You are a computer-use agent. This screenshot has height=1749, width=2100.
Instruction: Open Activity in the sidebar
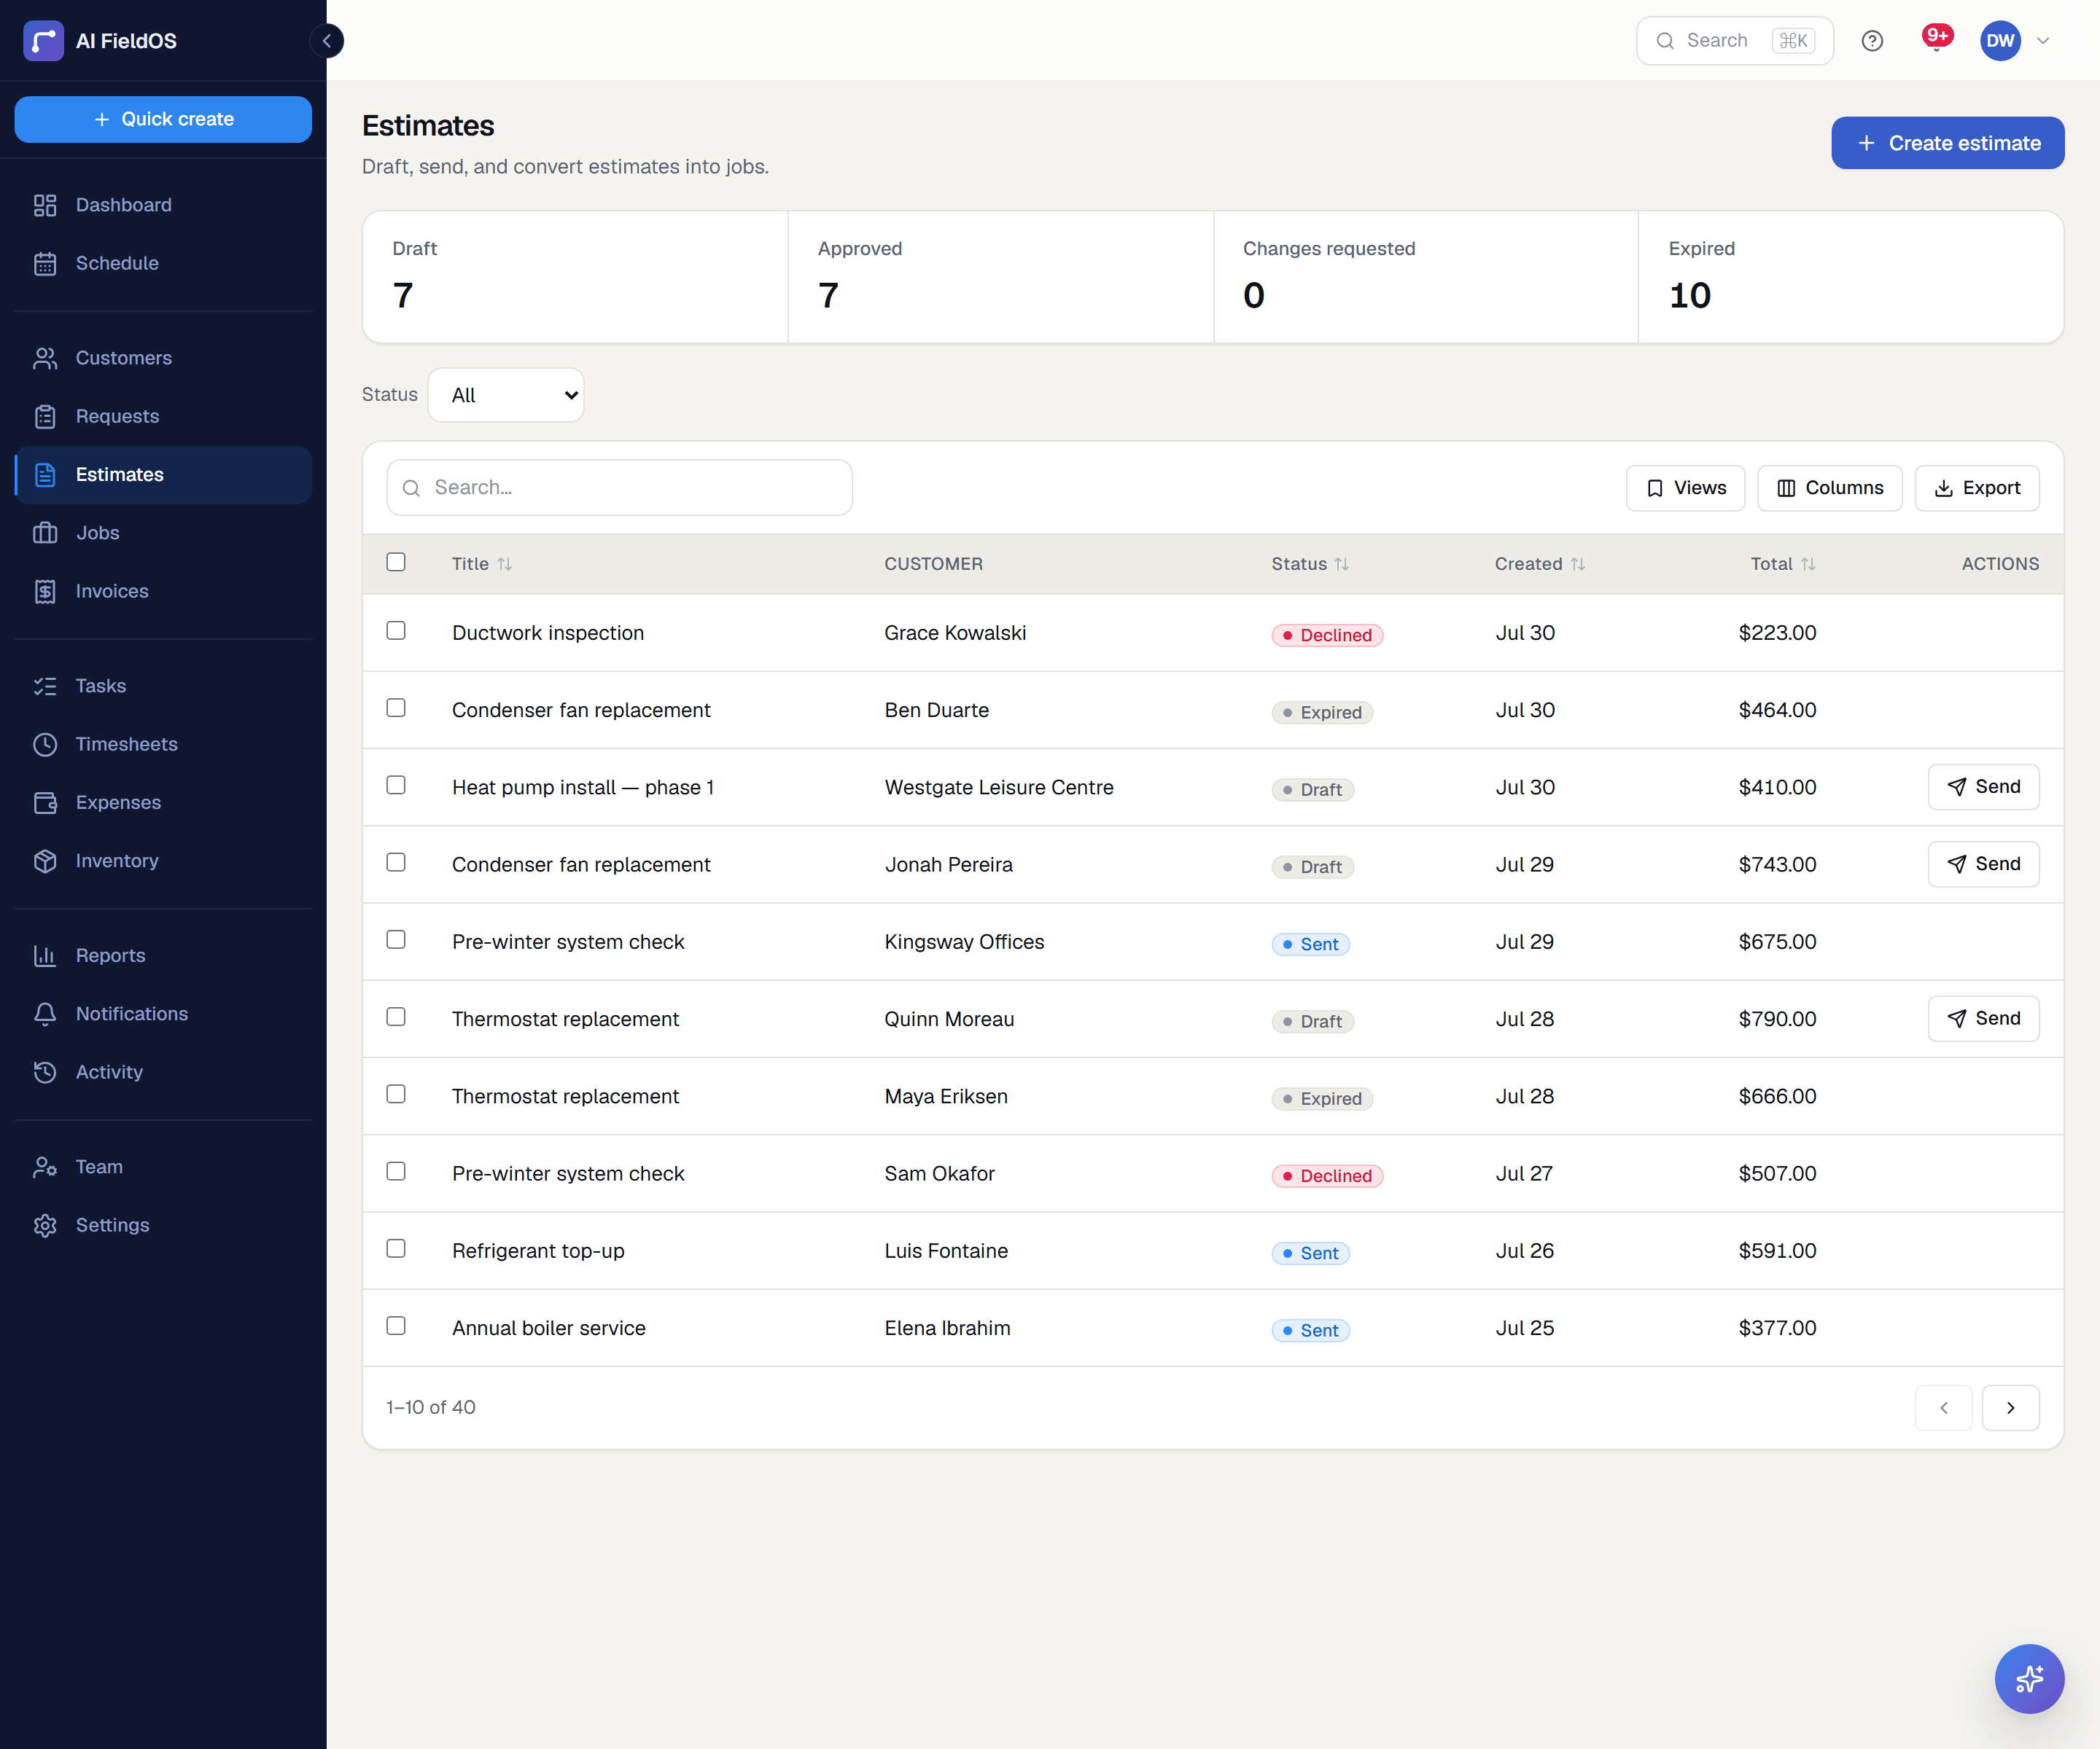[x=163, y=1071]
